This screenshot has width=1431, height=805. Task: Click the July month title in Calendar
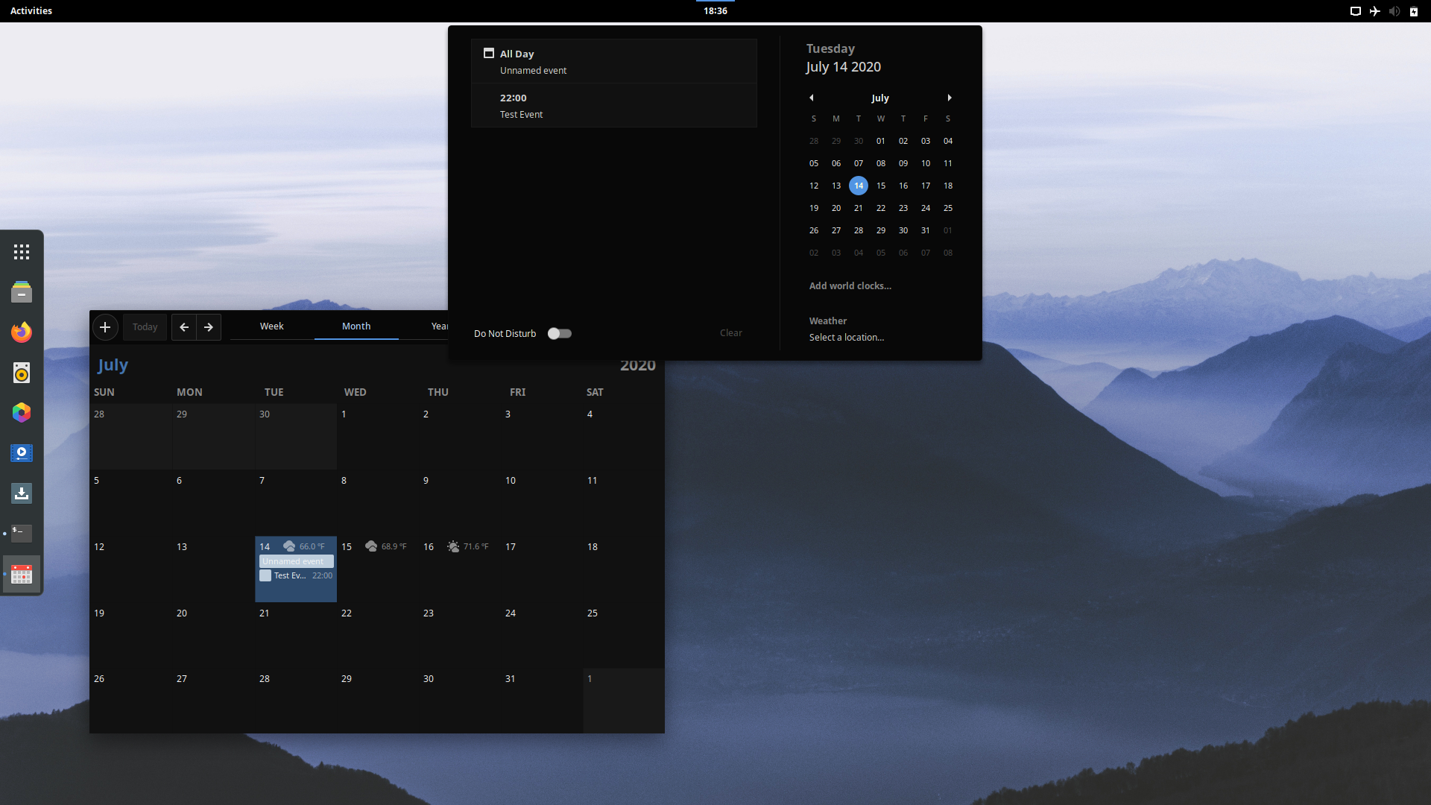(113, 365)
